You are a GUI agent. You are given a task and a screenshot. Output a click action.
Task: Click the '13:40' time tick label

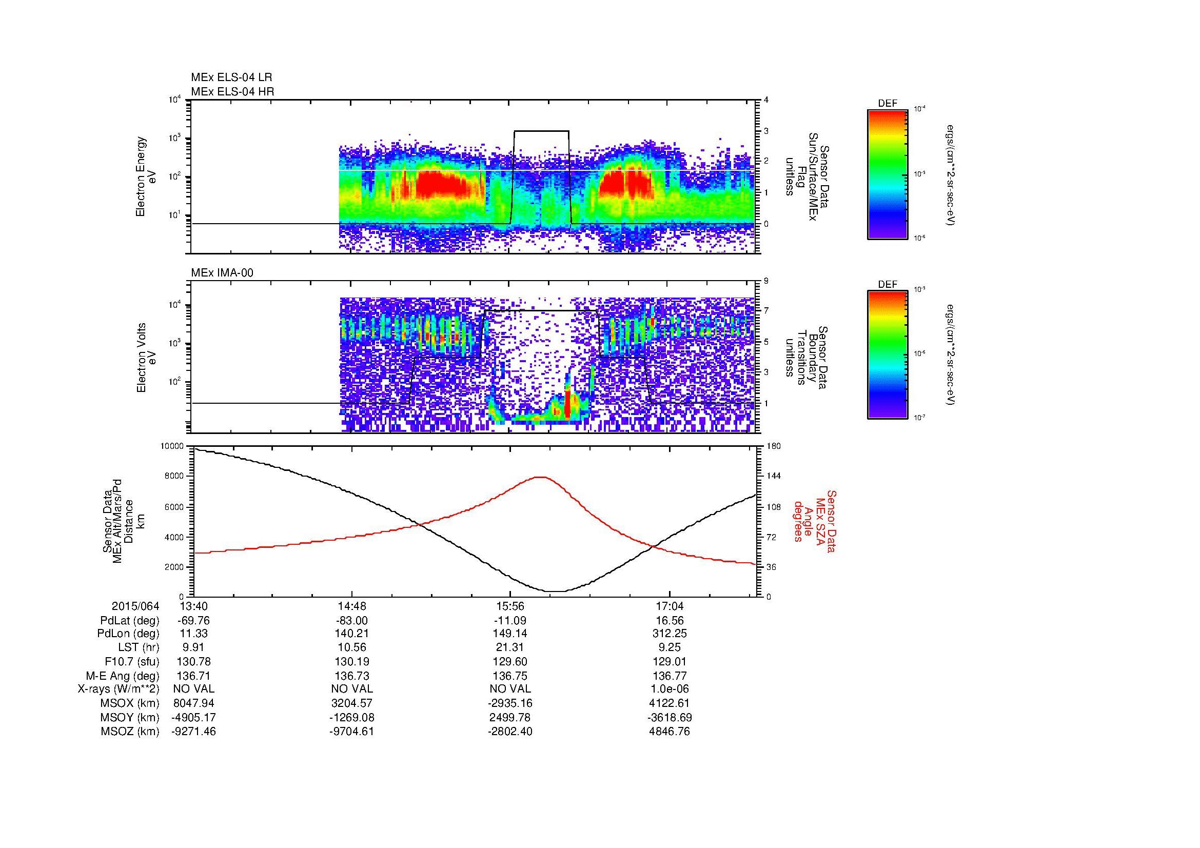(193, 606)
